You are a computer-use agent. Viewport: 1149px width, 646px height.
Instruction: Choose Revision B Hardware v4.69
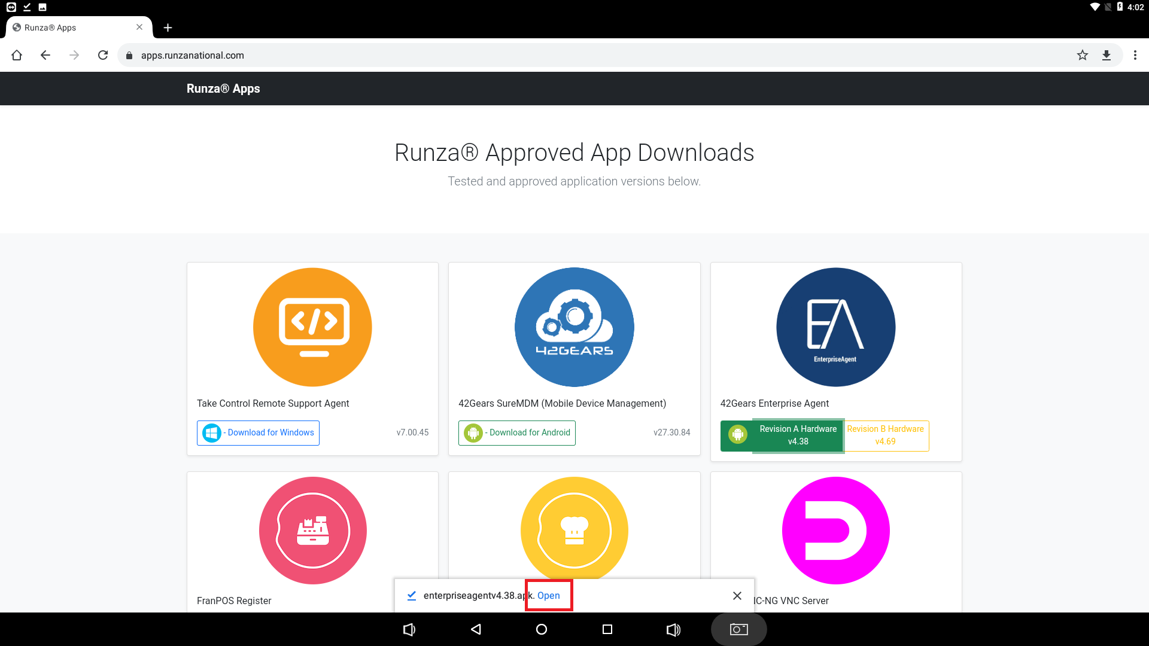click(x=885, y=435)
